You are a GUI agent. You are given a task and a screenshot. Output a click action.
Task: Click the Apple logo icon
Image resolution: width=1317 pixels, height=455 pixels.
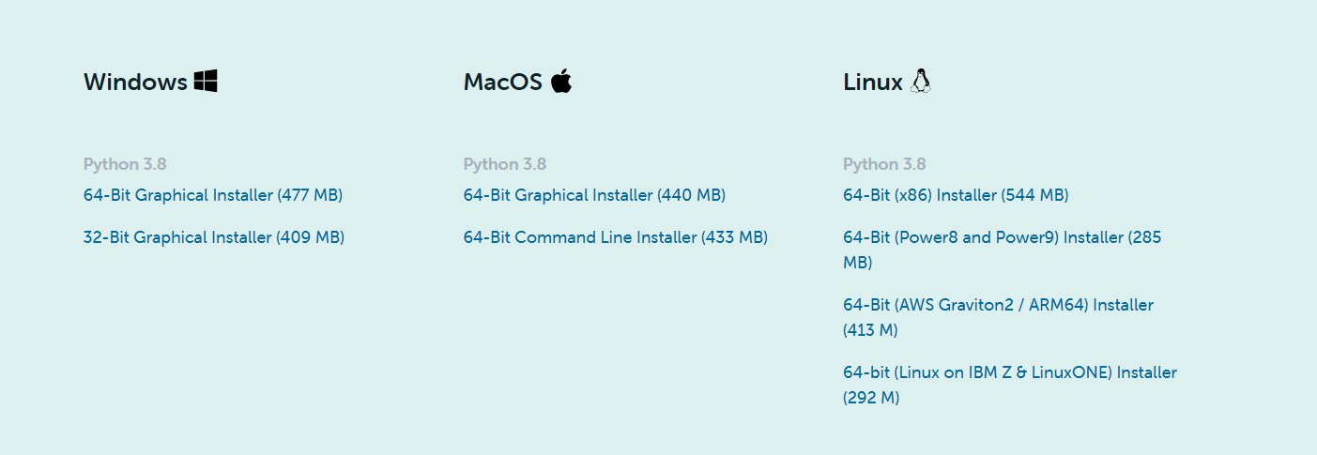[x=561, y=82]
